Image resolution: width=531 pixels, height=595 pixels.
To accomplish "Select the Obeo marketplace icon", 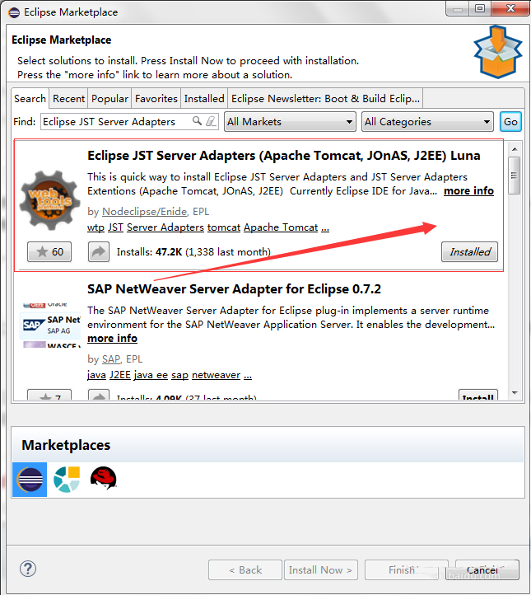I will pos(67,480).
